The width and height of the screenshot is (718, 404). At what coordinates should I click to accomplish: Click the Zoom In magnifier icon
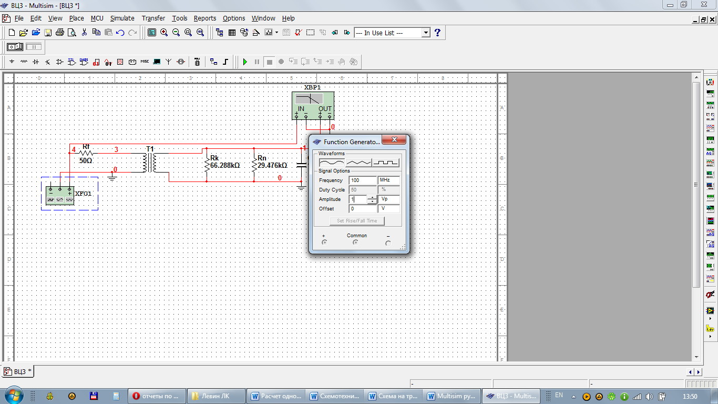click(164, 33)
